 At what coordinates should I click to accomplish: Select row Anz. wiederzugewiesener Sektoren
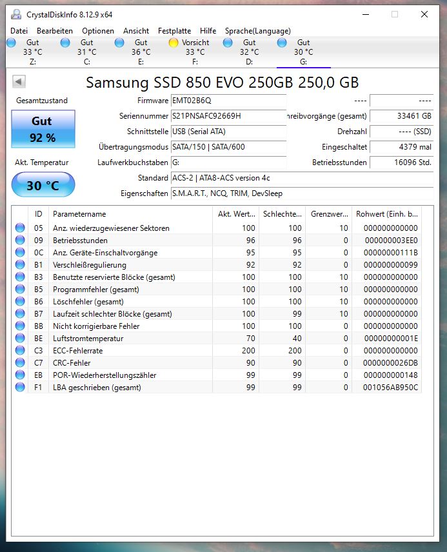tap(217, 228)
